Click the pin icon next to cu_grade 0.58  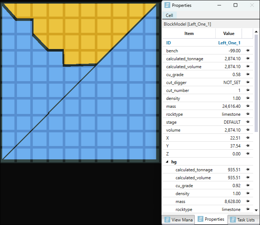pos(248,74)
